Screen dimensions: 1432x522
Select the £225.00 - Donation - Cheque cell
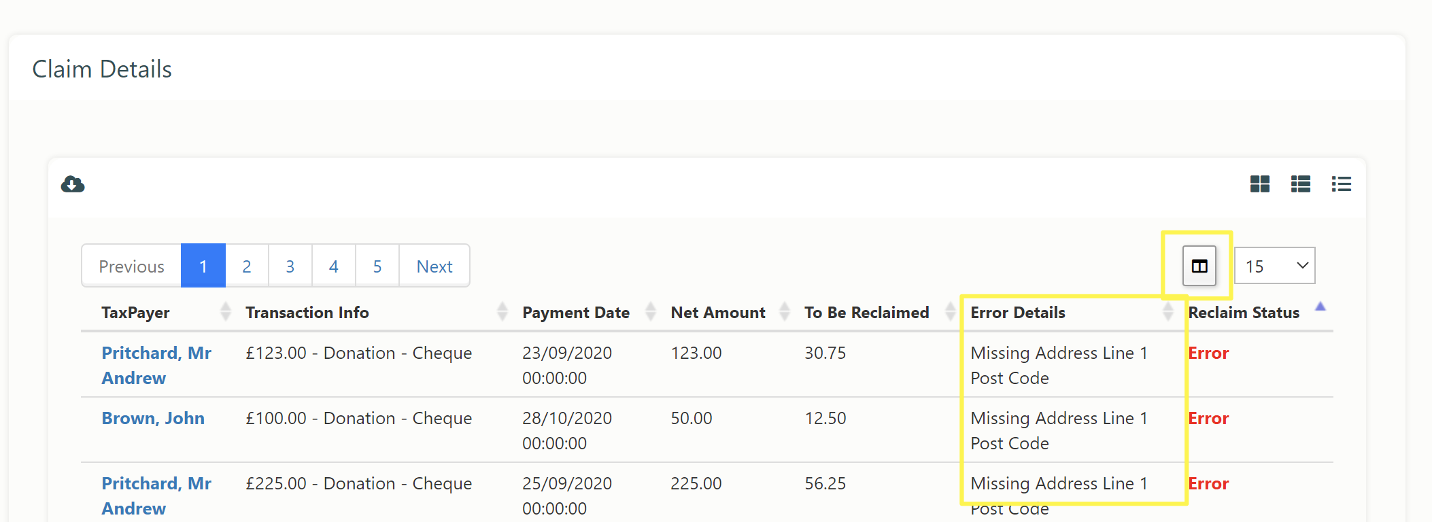click(x=359, y=483)
